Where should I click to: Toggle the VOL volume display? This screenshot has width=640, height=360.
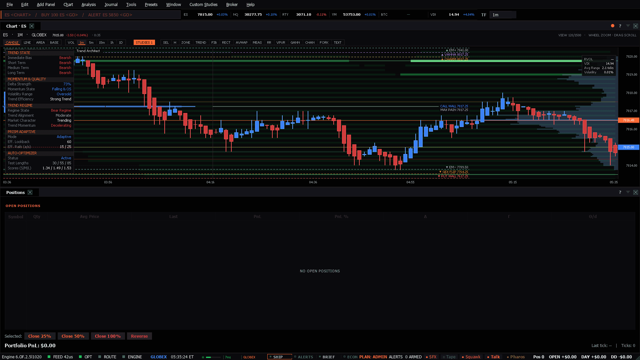pos(71,42)
